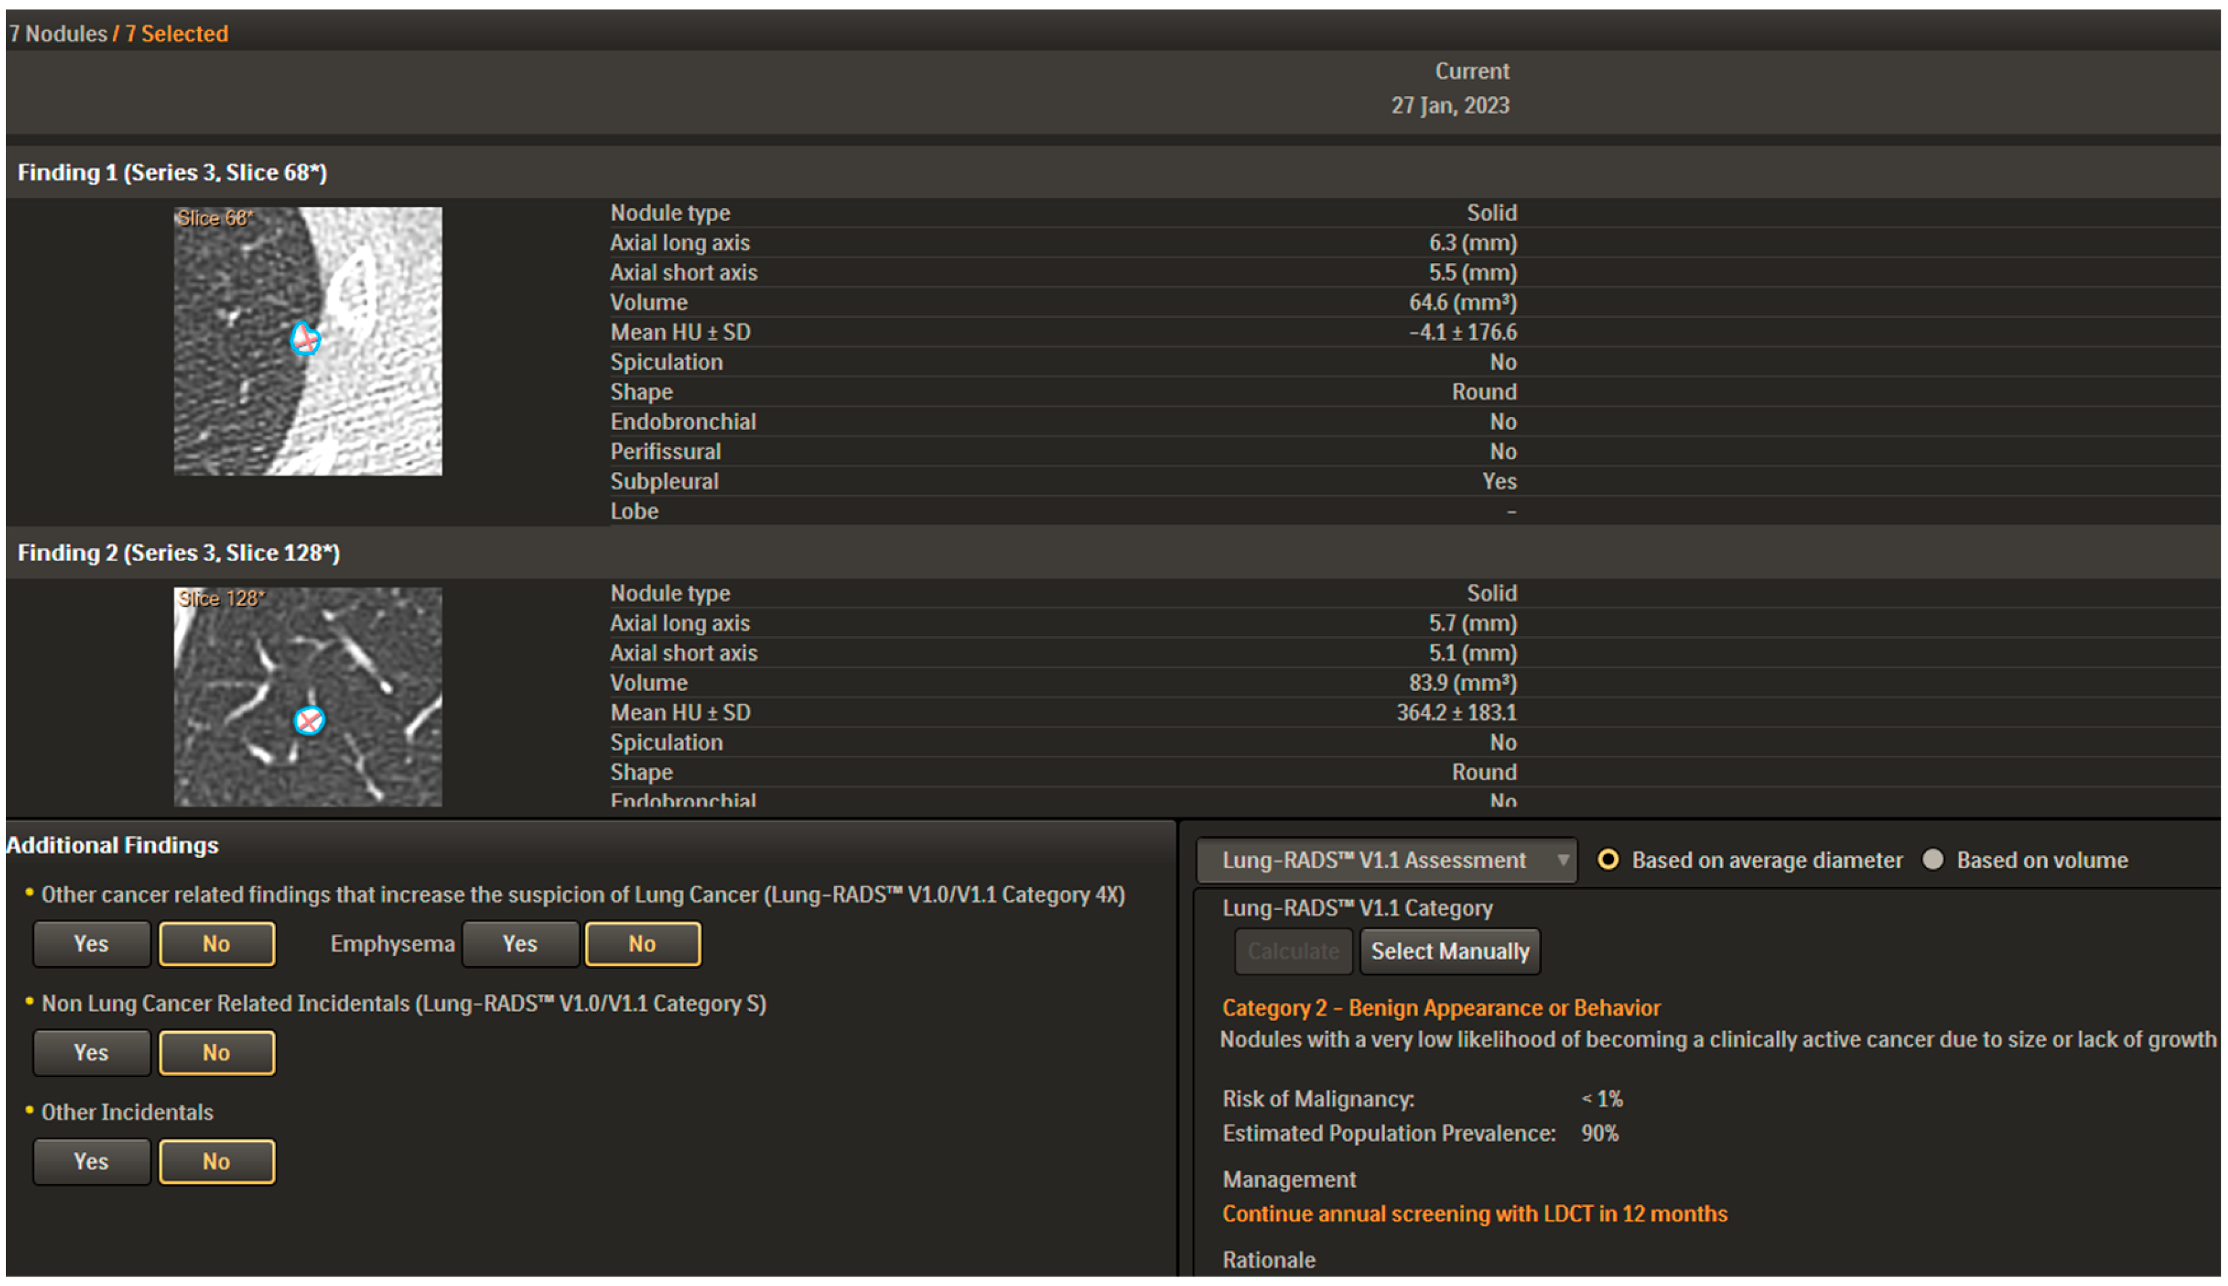Select 'Based on average diameter' radio button

[1608, 859]
